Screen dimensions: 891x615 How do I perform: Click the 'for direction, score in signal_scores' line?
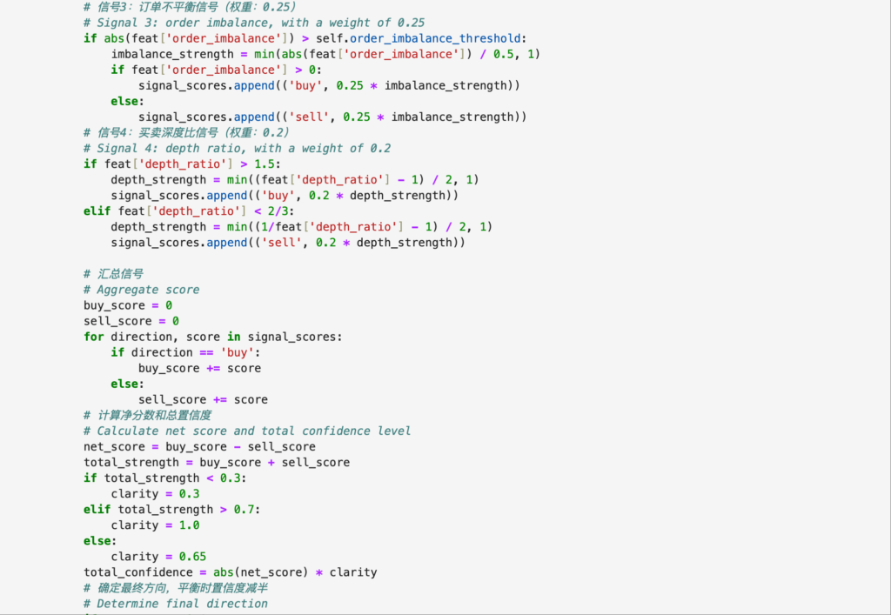click(x=213, y=337)
